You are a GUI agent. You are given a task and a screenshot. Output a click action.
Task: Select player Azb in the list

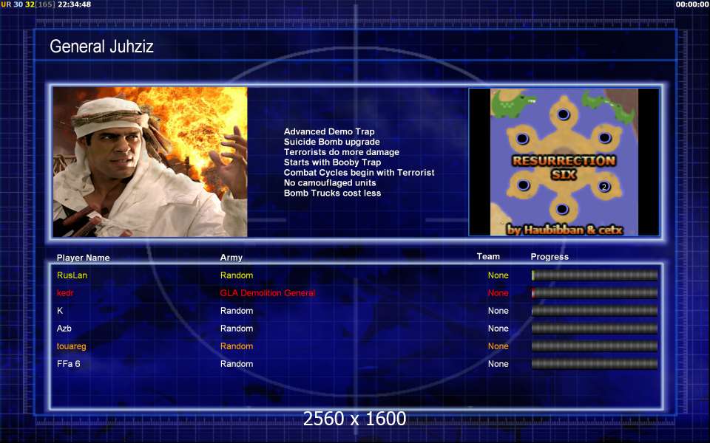(64, 329)
